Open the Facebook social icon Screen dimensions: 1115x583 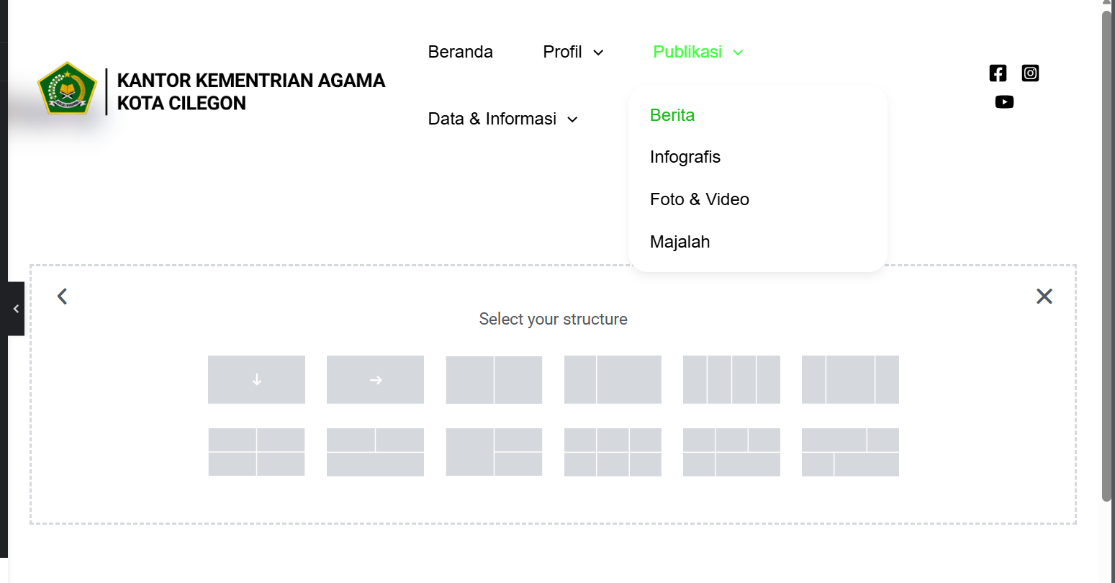[x=998, y=73]
